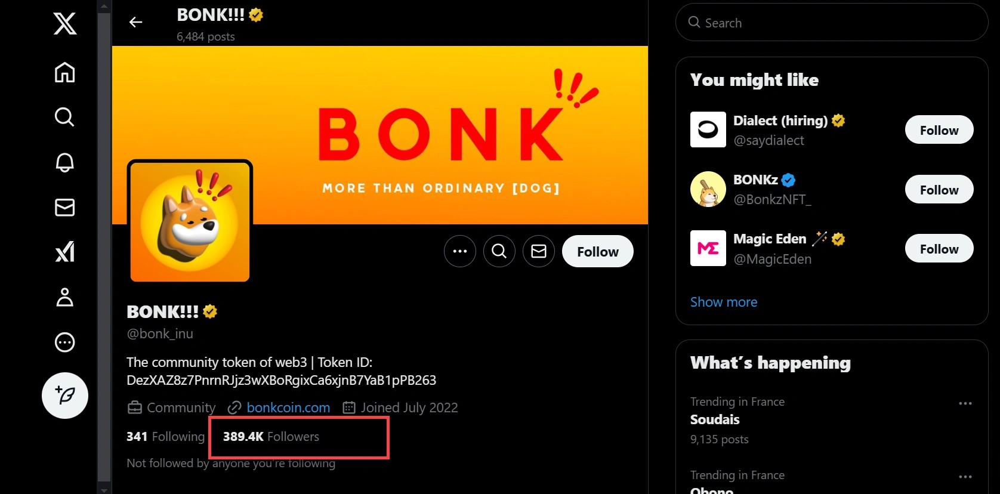Viewport: 1000px width, 494px height.
Task: Click the compose post button
Action: coord(65,396)
